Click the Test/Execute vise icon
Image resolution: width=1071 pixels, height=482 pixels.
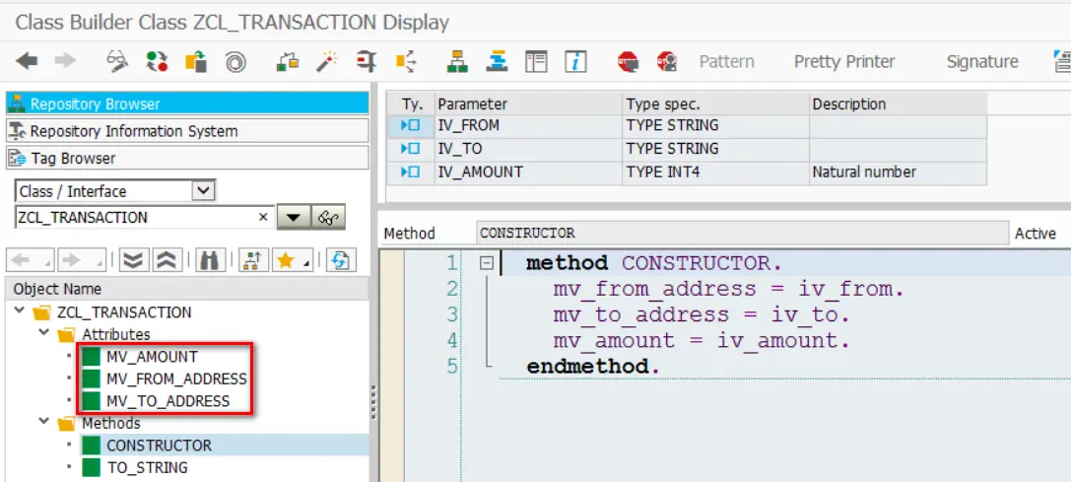click(367, 61)
